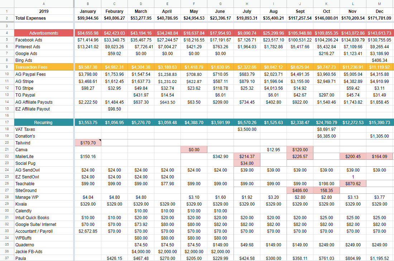The image size is (394, 261).
Task: Select the red Advertisements category header
Action: point(44,33)
